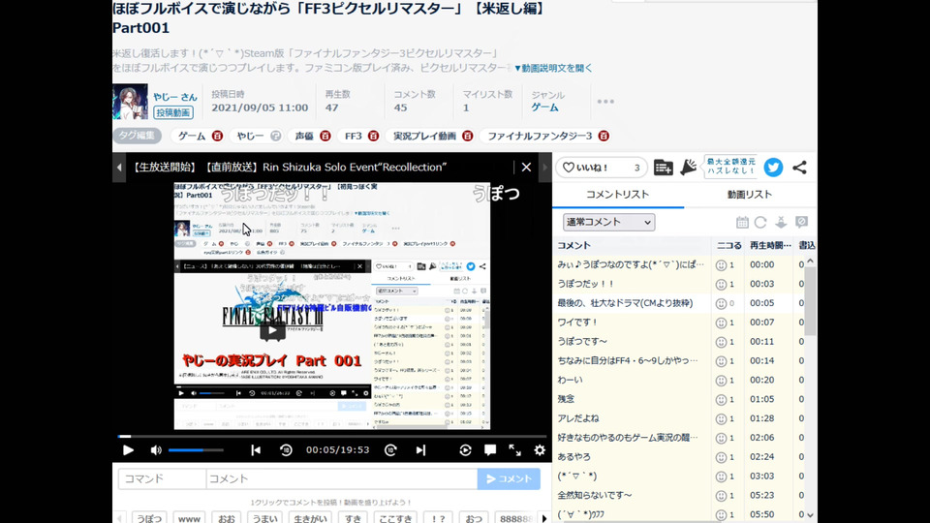Click the いいね! like button
This screenshot has height=523, width=930.
click(x=602, y=168)
